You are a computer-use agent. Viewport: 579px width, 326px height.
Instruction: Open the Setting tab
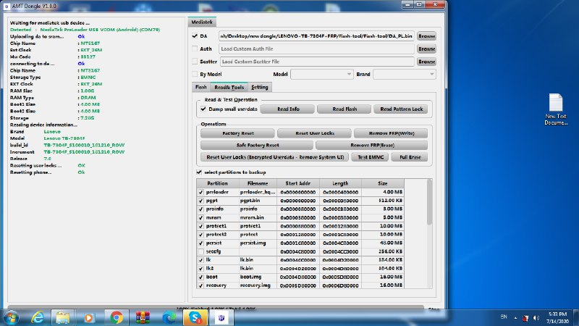(x=260, y=87)
